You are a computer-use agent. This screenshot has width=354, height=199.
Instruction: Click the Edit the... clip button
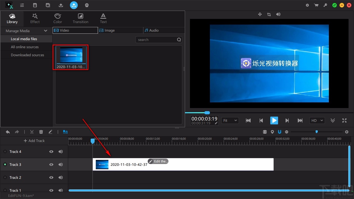[x=158, y=161]
